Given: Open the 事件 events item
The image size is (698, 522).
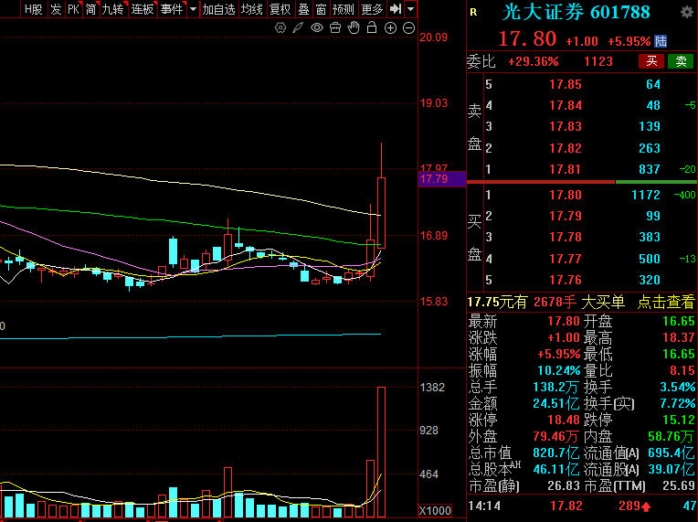Looking at the screenshot, I should click(x=172, y=9).
